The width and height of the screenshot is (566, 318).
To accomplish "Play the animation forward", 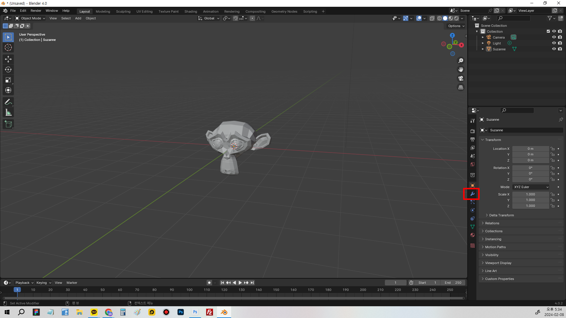I will pos(240,283).
